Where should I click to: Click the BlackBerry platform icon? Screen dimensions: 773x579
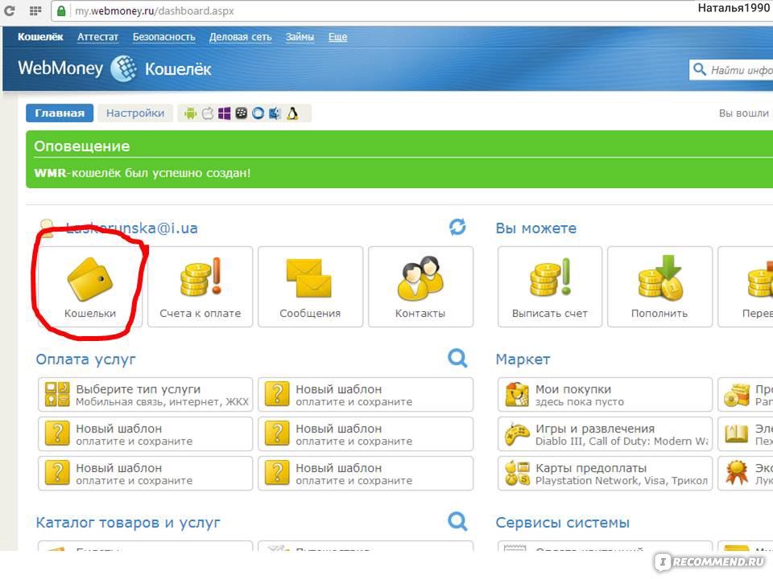click(241, 113)
